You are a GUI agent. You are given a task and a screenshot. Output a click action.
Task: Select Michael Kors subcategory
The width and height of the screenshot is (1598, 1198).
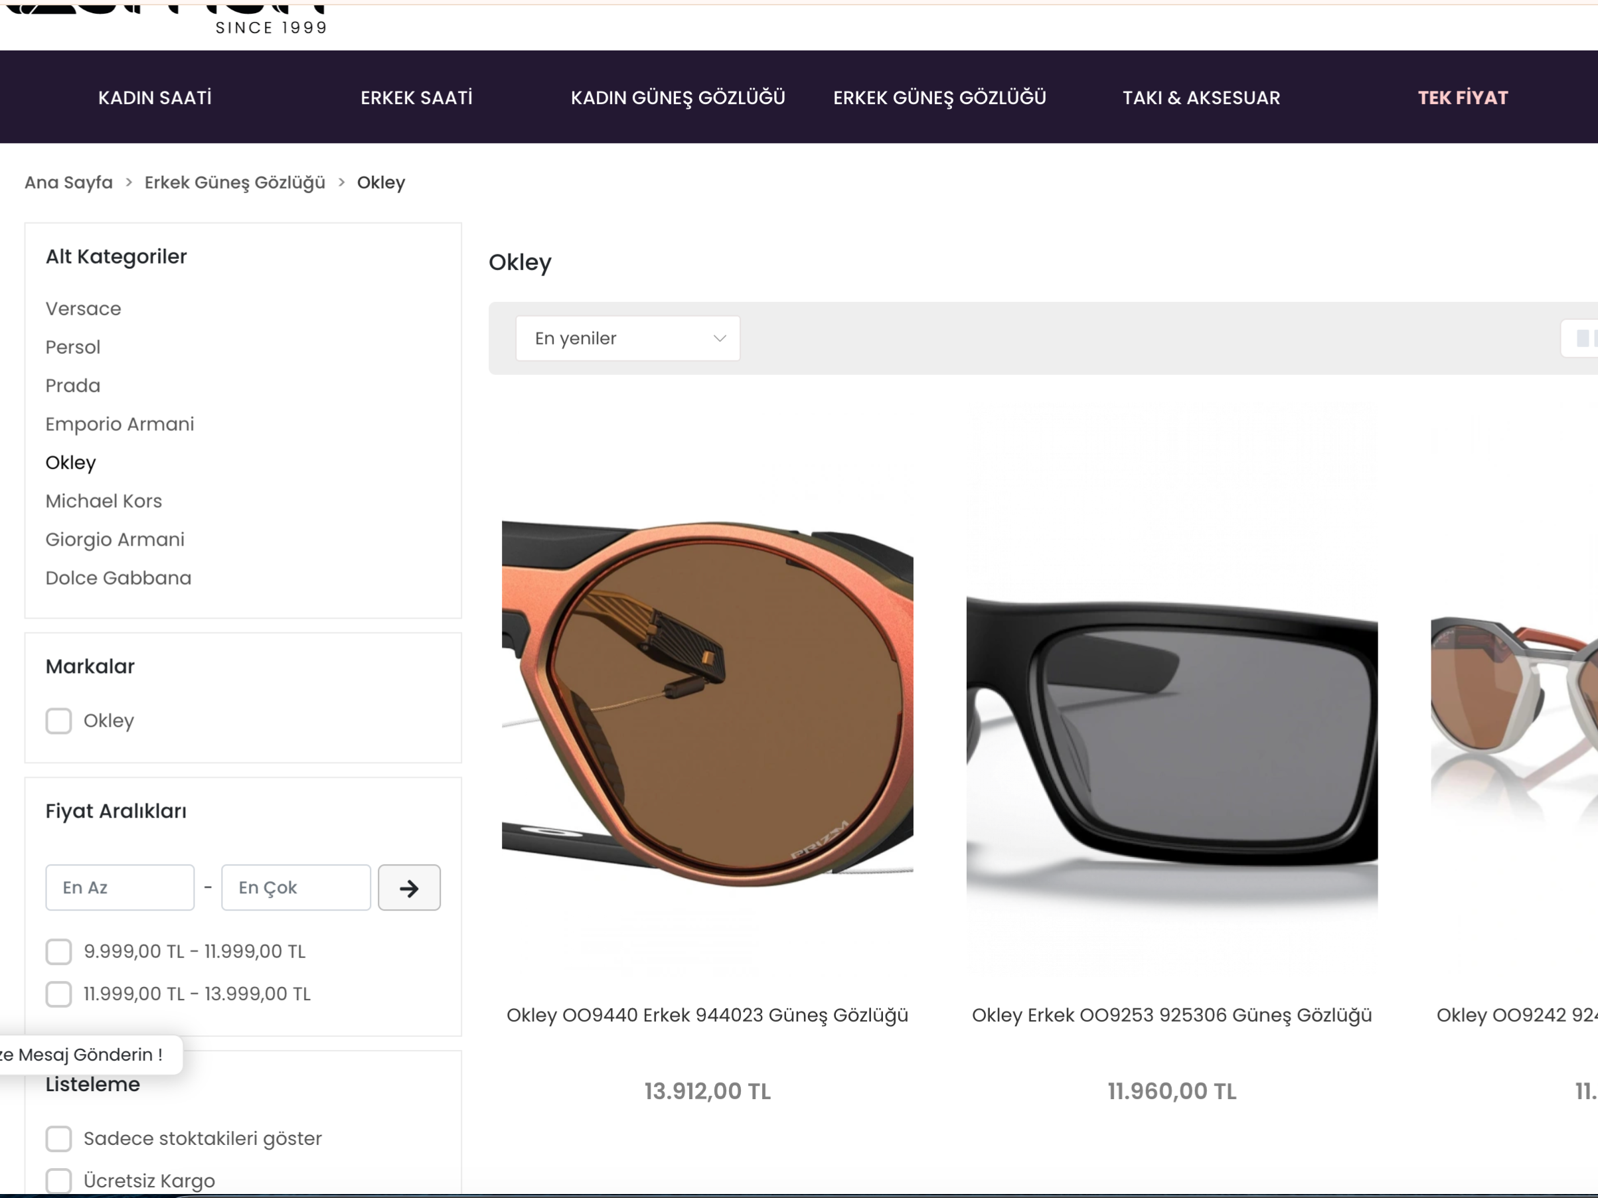104,501
